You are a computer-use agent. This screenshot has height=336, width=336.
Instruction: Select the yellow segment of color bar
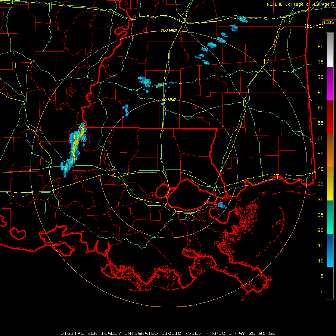[330, 184]
